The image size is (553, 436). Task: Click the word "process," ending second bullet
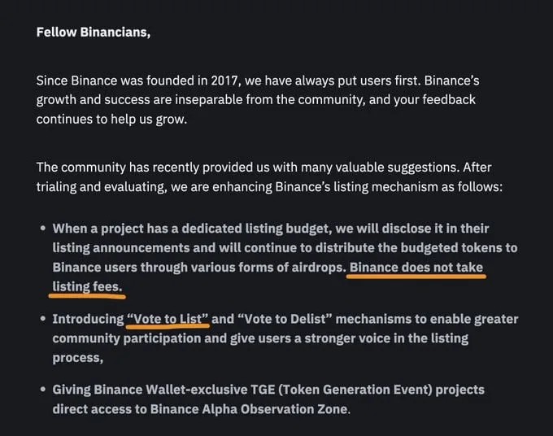coord(78,358)
